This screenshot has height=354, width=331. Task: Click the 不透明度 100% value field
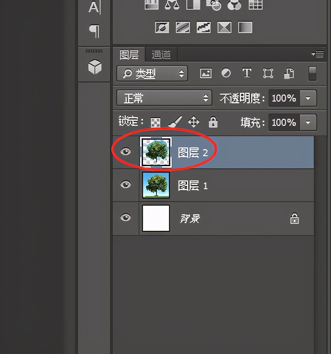(x=284, y=98)
